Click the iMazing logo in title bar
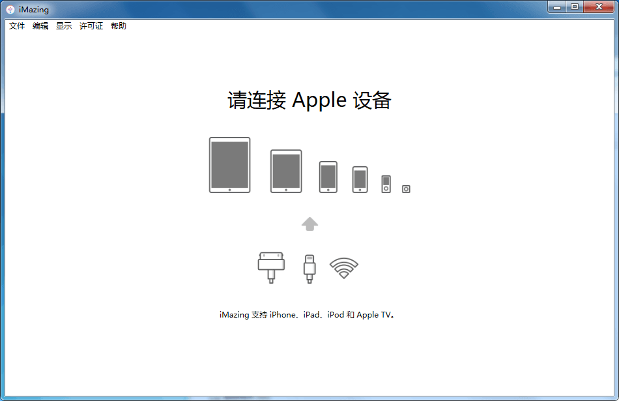This screenshot has height=401, width=619. [x=9, y=9]
